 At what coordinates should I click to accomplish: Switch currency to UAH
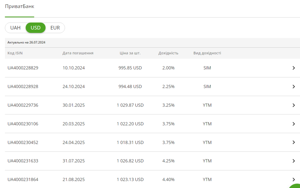(x=15, y=28)
